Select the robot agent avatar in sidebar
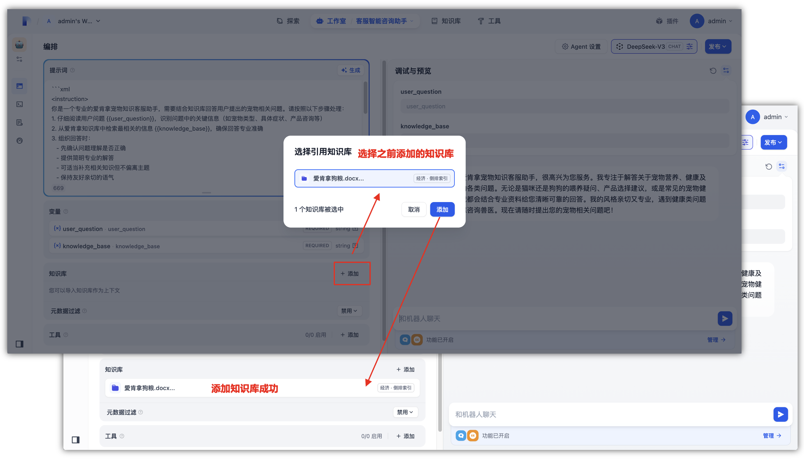The height and width of the screenshot is (459, 804). (19, 44)
